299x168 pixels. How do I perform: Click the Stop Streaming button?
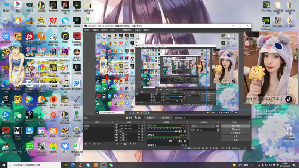click(x=235, y=126)
